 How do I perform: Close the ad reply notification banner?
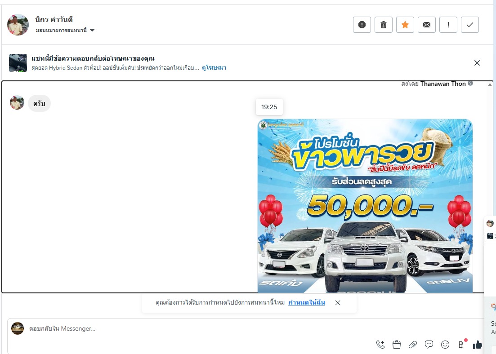tap(477, 63)
